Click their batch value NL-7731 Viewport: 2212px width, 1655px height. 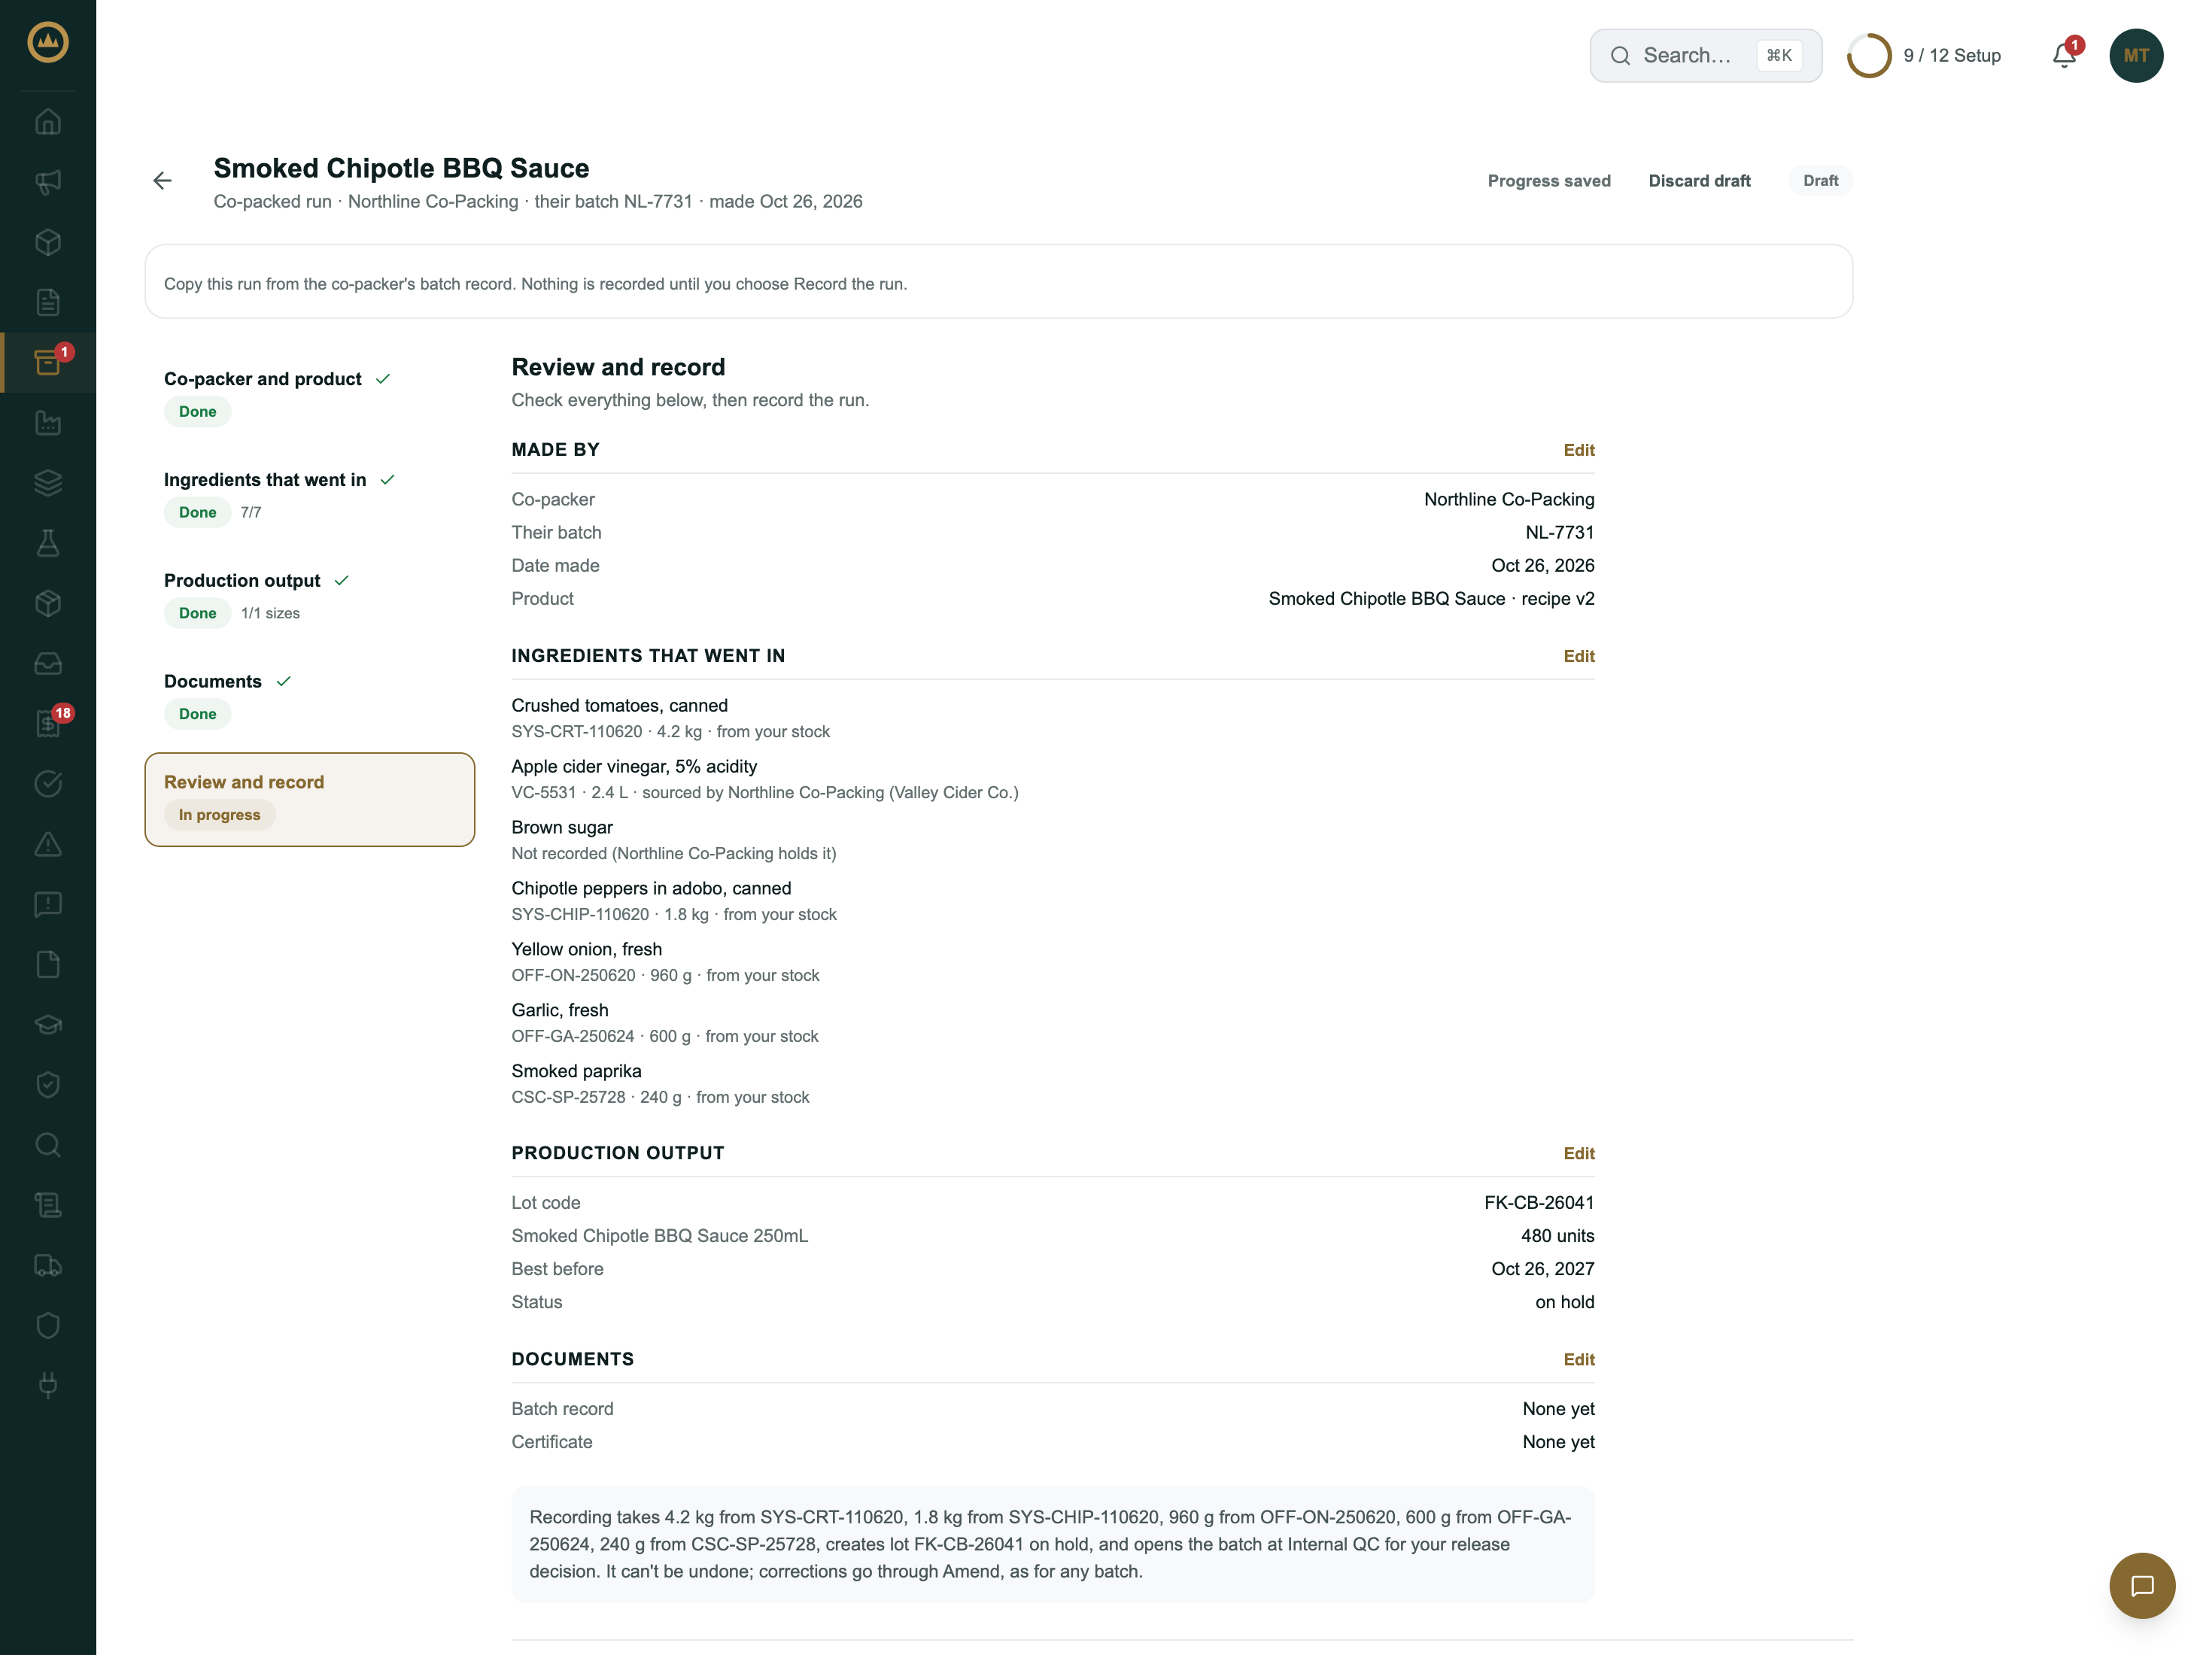[1559, 532]
